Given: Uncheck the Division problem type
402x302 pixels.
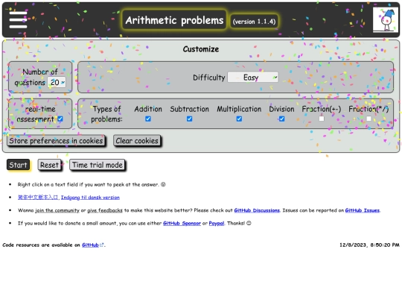Looking at the screenshot, I should tap(281, 119).
